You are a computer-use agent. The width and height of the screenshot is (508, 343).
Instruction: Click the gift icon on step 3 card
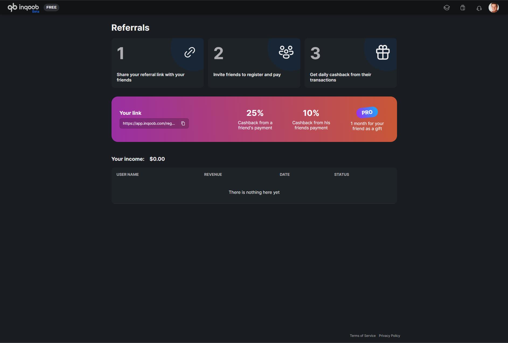pyautogui.click(x=382, y=52)
